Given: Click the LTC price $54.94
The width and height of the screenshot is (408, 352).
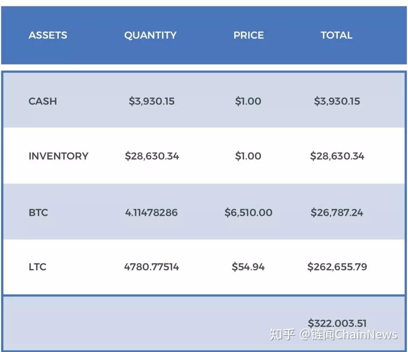Looking at the screenshot, I should tap(248, 267).
